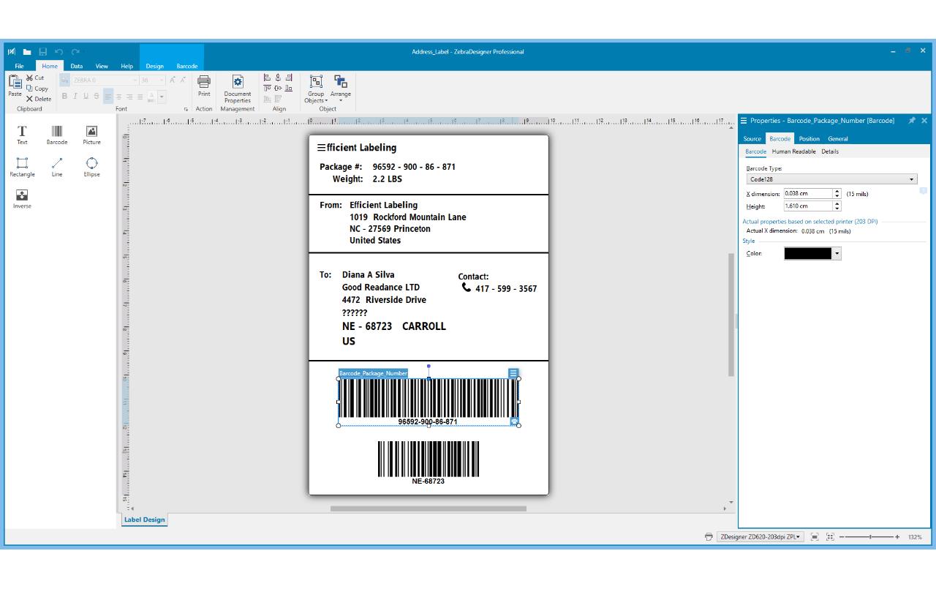Screen dimensions: 936x589
Task: Switch to the Position properties tab
Action: click(809, 138)
